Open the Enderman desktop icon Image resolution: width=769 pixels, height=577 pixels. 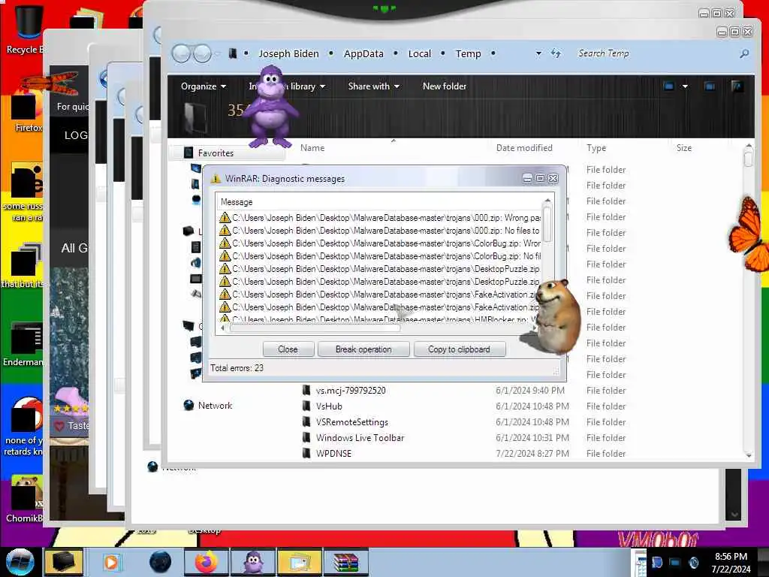click(x=23, y=343)
